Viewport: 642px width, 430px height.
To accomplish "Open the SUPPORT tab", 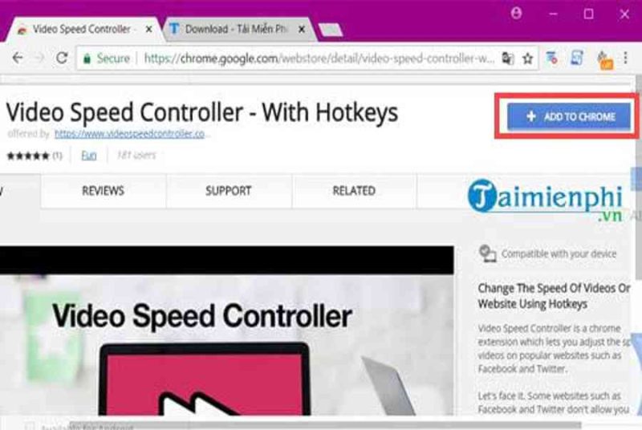I will (229, 191).
